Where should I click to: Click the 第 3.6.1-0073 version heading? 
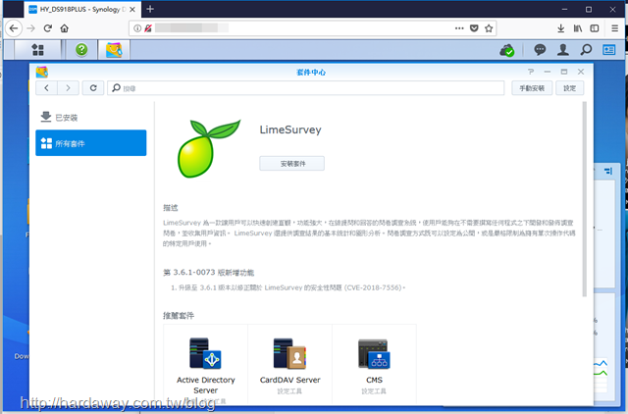(x=208, y=273)
